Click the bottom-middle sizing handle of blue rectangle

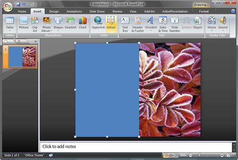click(107, 137)
